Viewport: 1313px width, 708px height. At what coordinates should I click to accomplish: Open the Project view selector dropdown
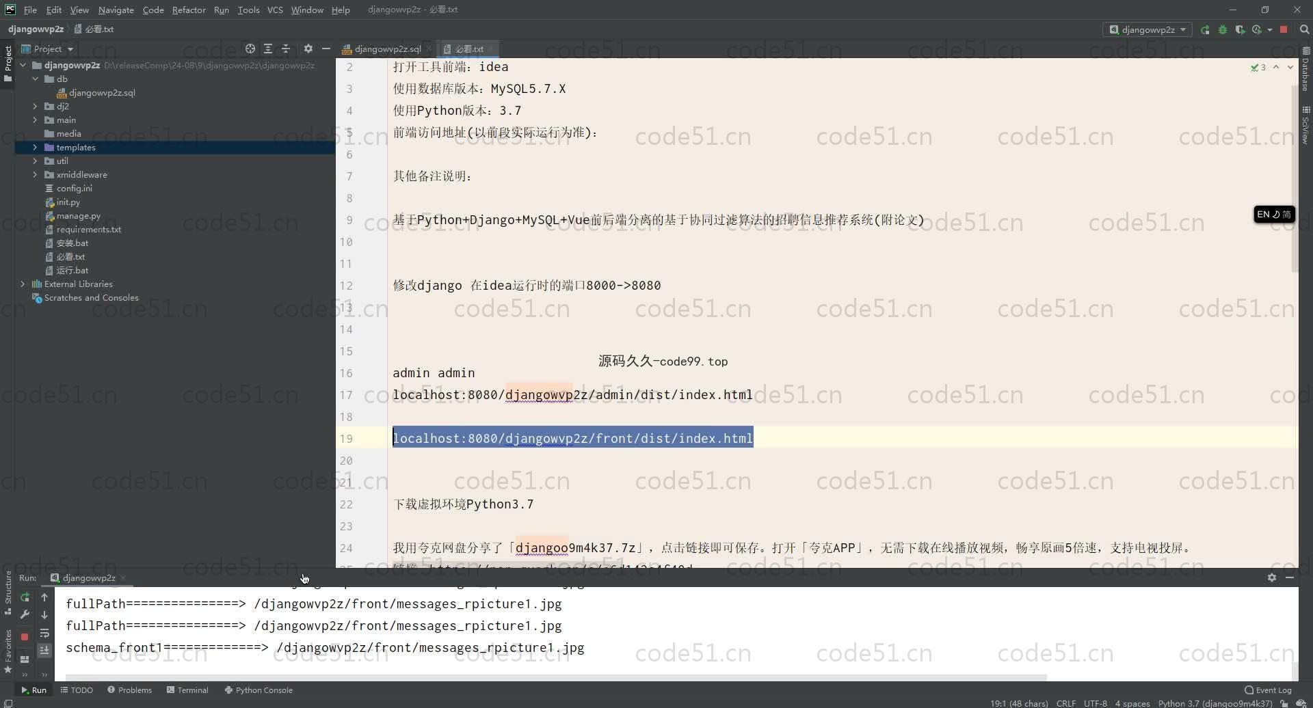48,49
